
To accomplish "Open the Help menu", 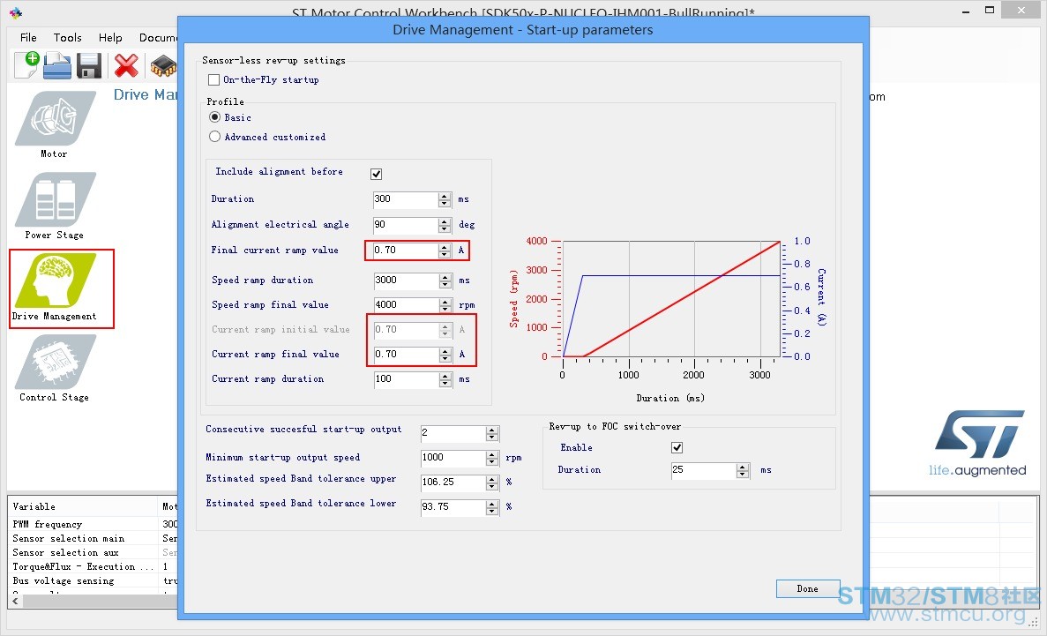I will [110, 37].
